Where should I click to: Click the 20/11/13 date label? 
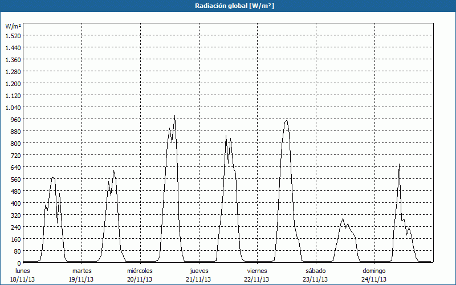[x=140, y=279]
